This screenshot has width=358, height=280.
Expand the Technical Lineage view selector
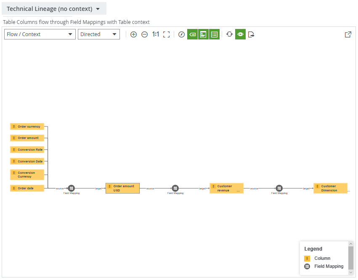tap(53, 9)
